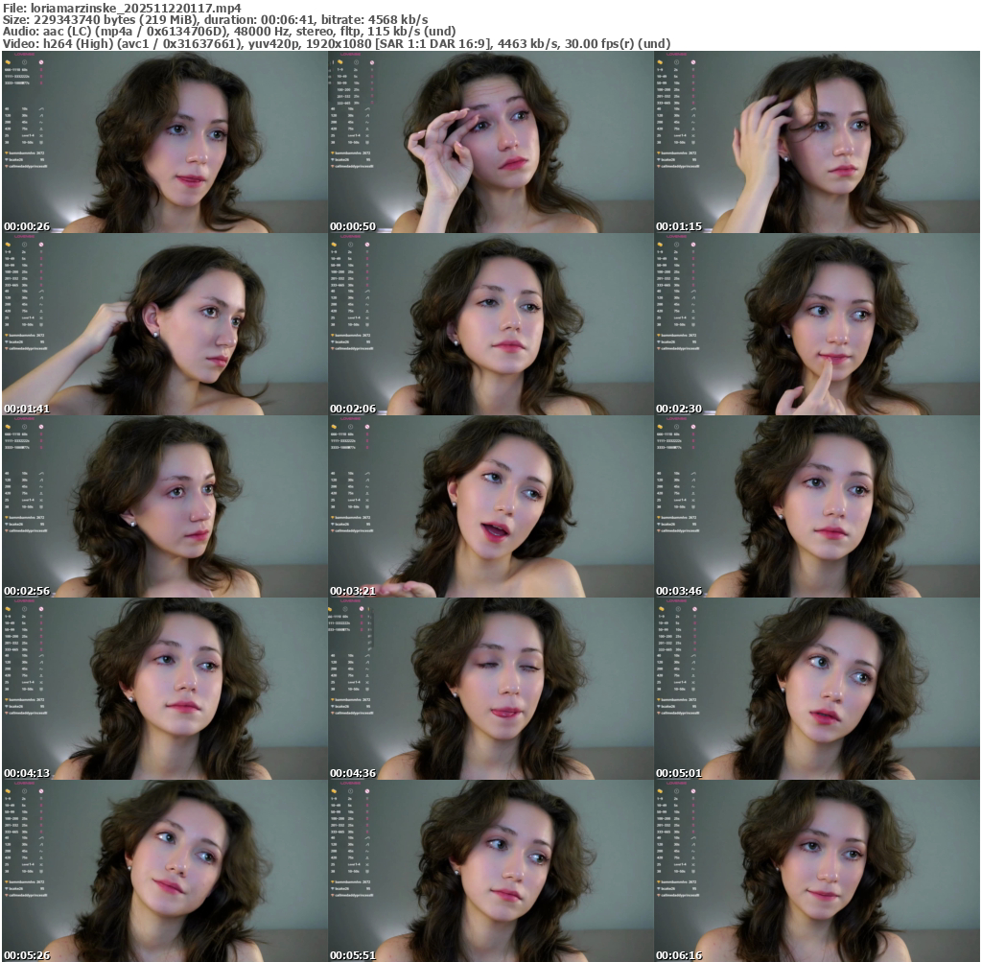This screenshot has height=962, width=982.
Task: Click the coins icon in the 00:00:26 frame
Action: 8,61
